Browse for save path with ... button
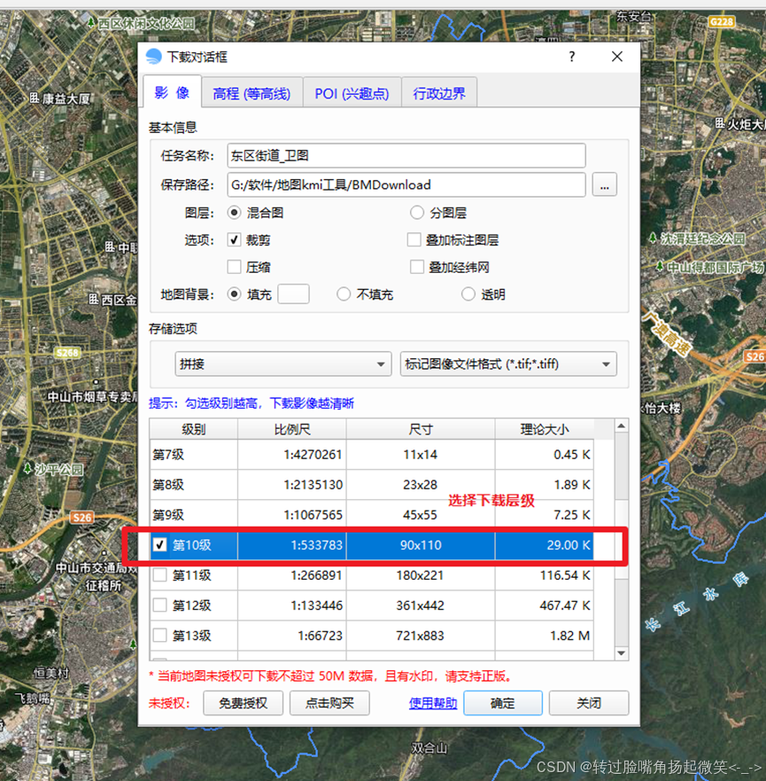Viewport: 766px width, 781px height. click(x=604, y=184)
